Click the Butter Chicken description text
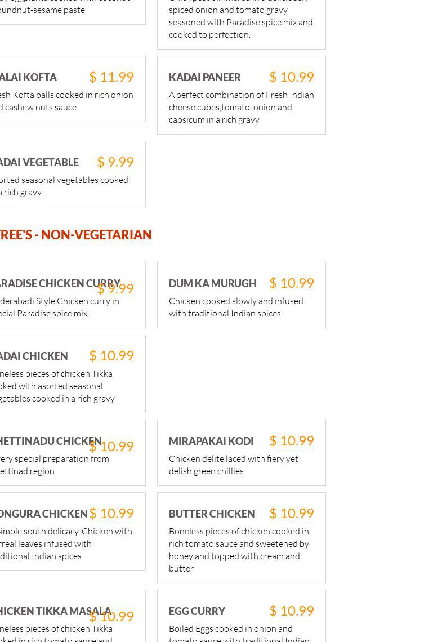Viewport: 442px width, 642px height. tap(239, 550)
